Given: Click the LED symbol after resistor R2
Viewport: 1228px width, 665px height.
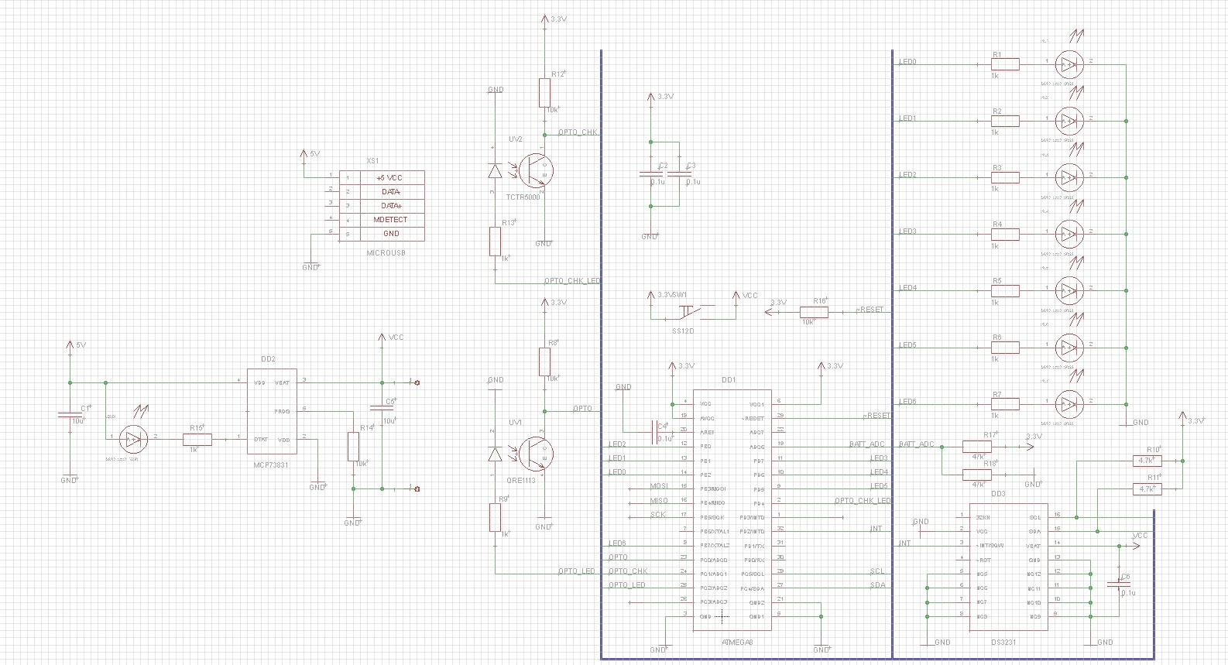Looking at the screenshot, I should click(x=1069, y=120).
